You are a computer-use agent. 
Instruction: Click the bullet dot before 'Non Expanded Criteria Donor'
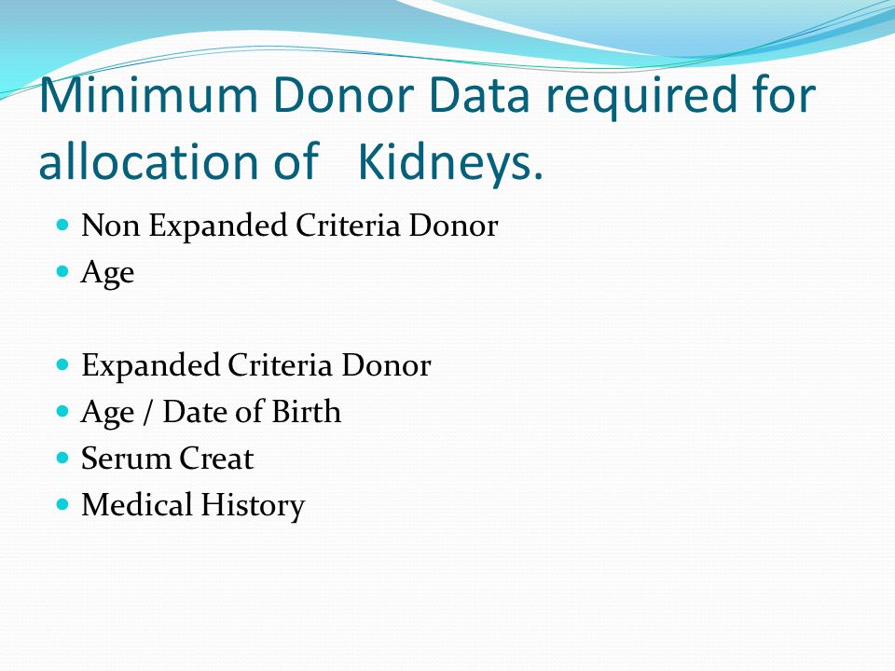(62, 225)
